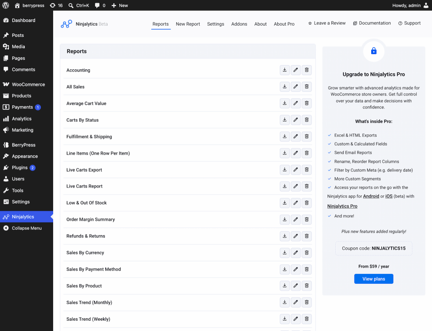
Task: Click Leave a Review link
Action: click(x=327, y=23)
